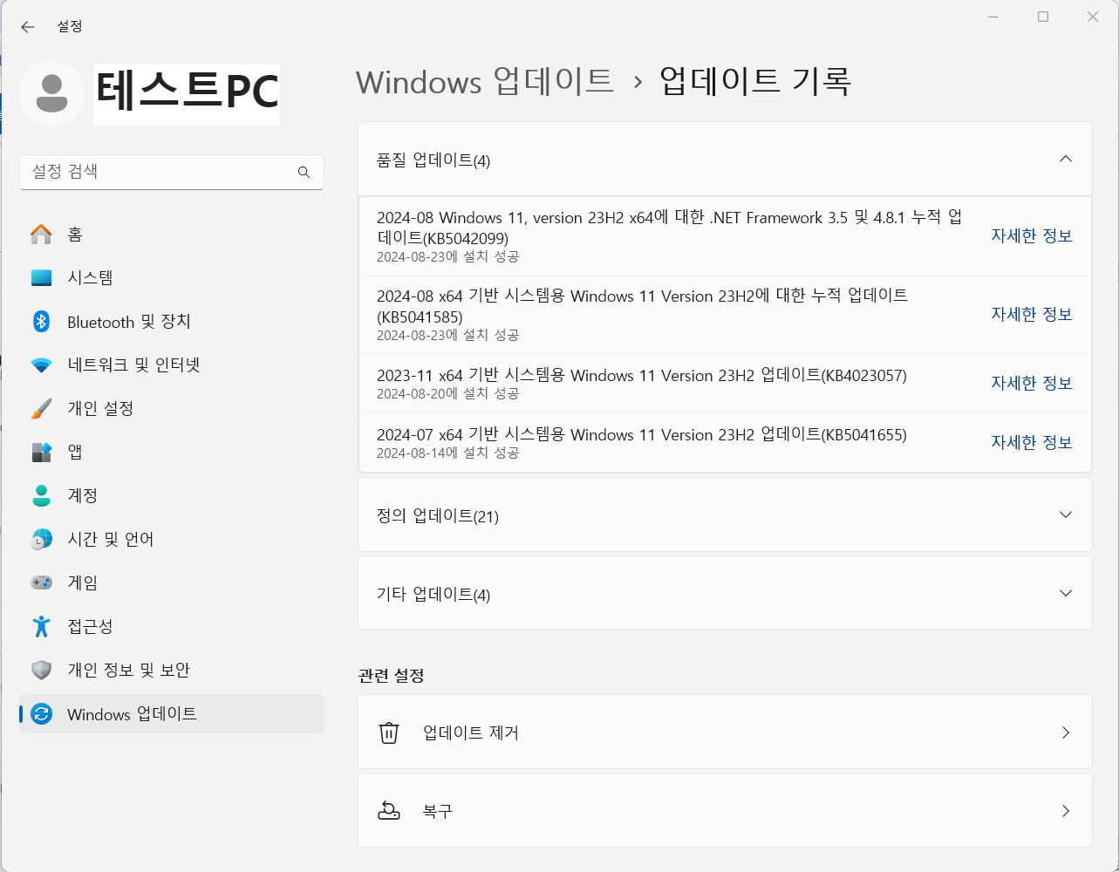Click the 복구 label
The width and height of the screenshot is (1119, 872).
438,811
